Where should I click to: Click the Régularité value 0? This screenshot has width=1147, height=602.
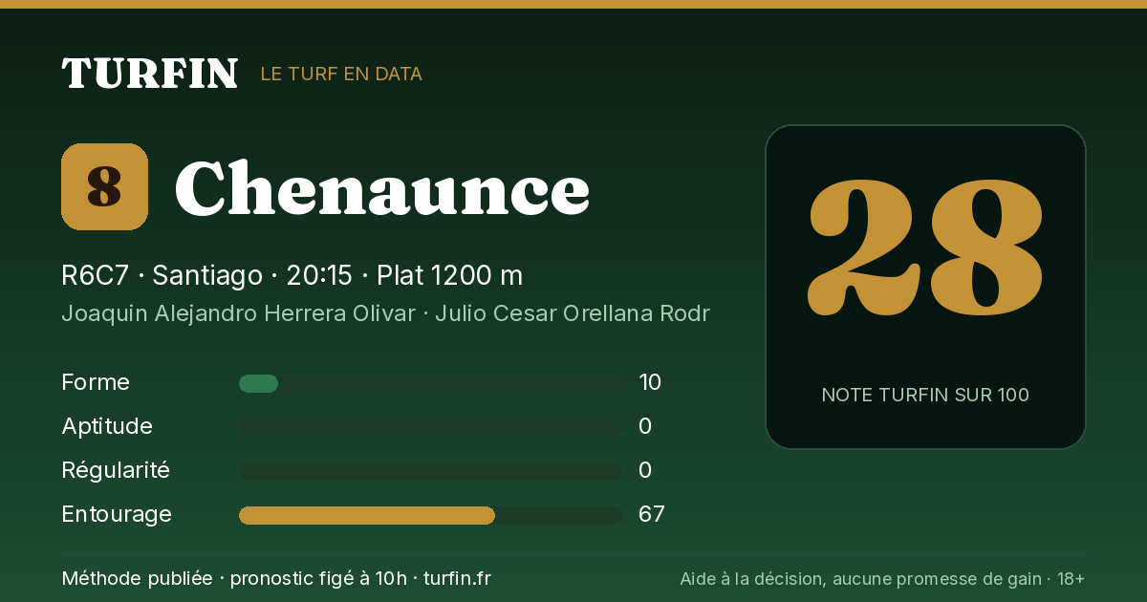645,471
